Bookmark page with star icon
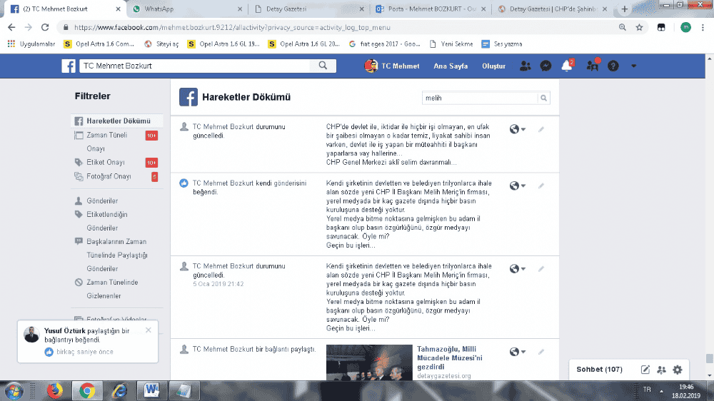 coord(639,27)
